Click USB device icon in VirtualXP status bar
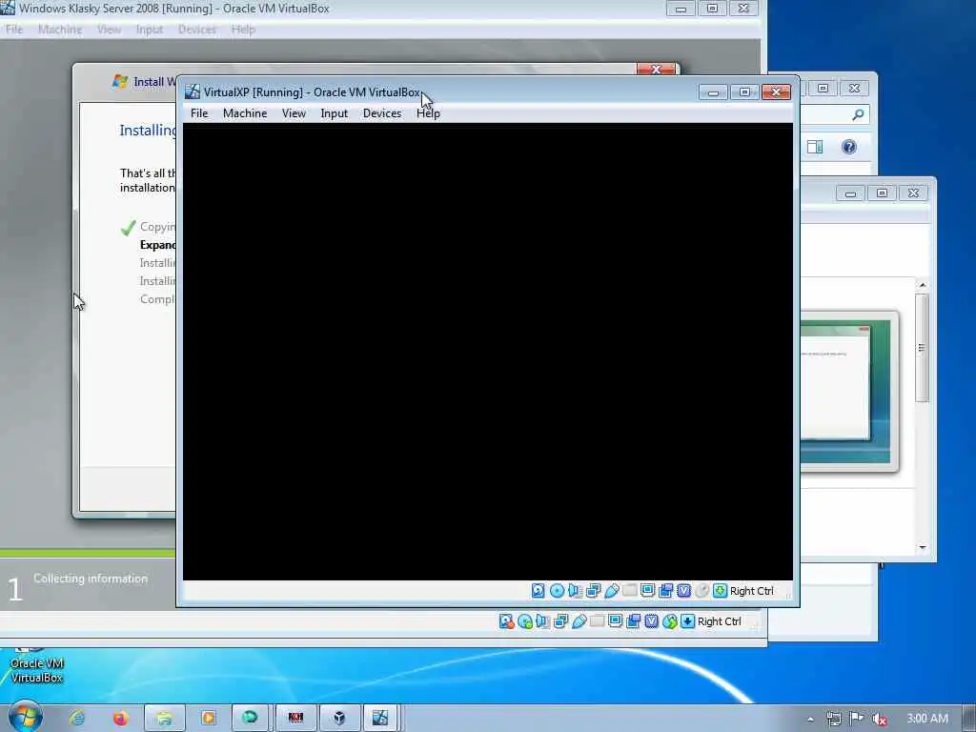This screenshot has height=732, width=976. click(611, 590)
